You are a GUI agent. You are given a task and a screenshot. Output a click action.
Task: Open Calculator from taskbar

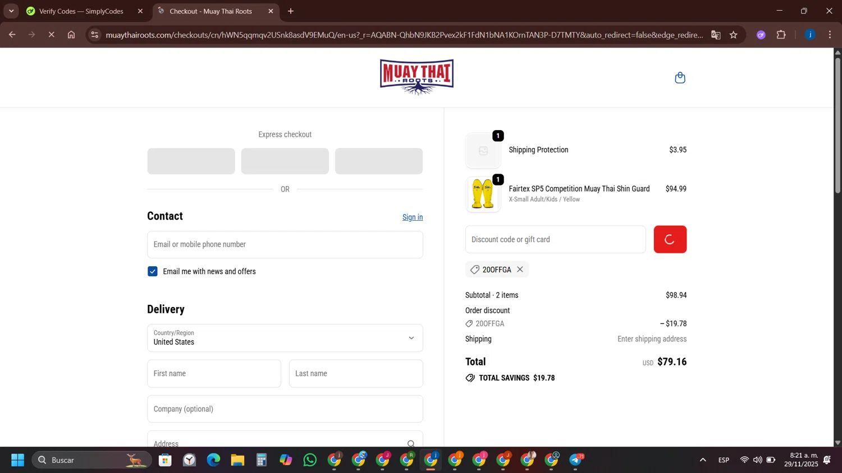click(x=262, y=460)
